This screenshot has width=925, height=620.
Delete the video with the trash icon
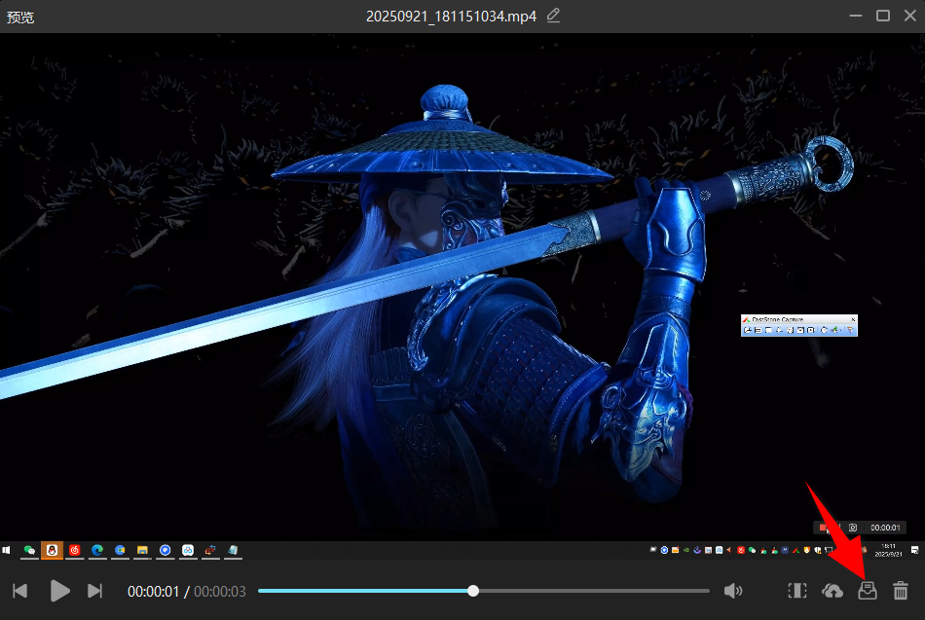(x=901, y=591)
